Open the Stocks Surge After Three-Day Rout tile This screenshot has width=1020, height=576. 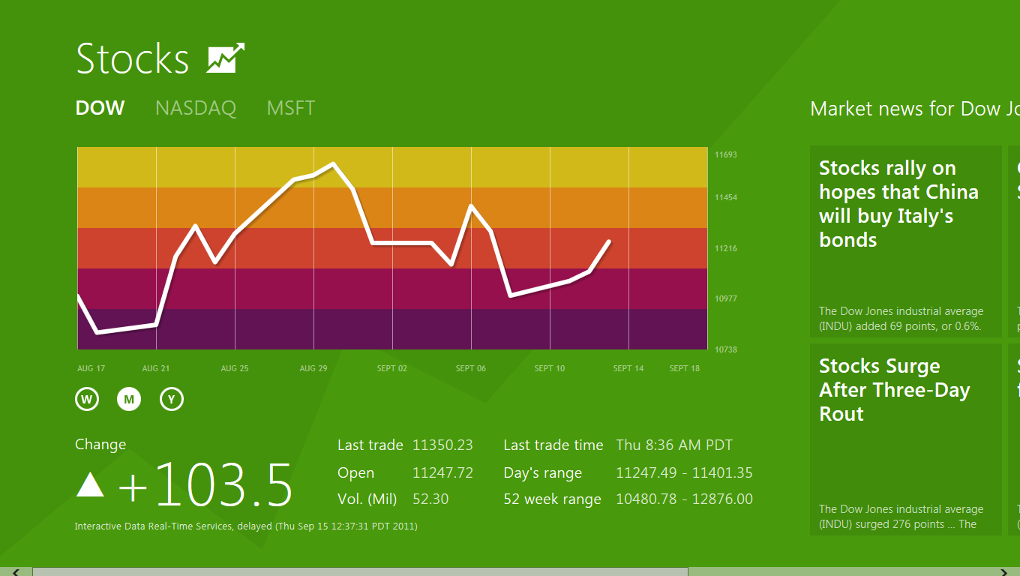[906, 439]
